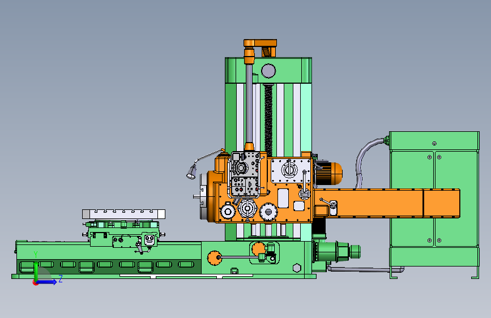The width and height of the screenshot is (491, 318).
Task: Select the green motor at the bed end
Action: [x=336, y=251]
